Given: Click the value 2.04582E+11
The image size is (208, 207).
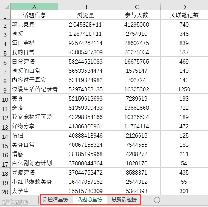Looking at the screenshot, I should (x=86, y=25).
